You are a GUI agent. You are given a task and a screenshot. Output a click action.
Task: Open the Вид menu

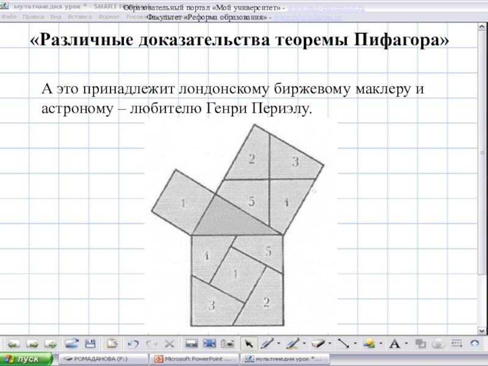point(56,17)
